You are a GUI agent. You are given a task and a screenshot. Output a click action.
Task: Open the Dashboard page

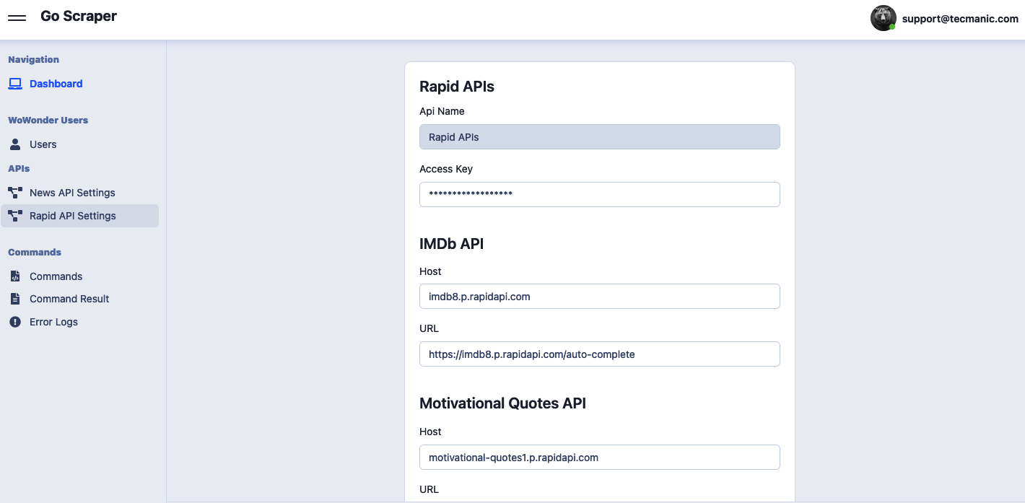tap(56, 84)
